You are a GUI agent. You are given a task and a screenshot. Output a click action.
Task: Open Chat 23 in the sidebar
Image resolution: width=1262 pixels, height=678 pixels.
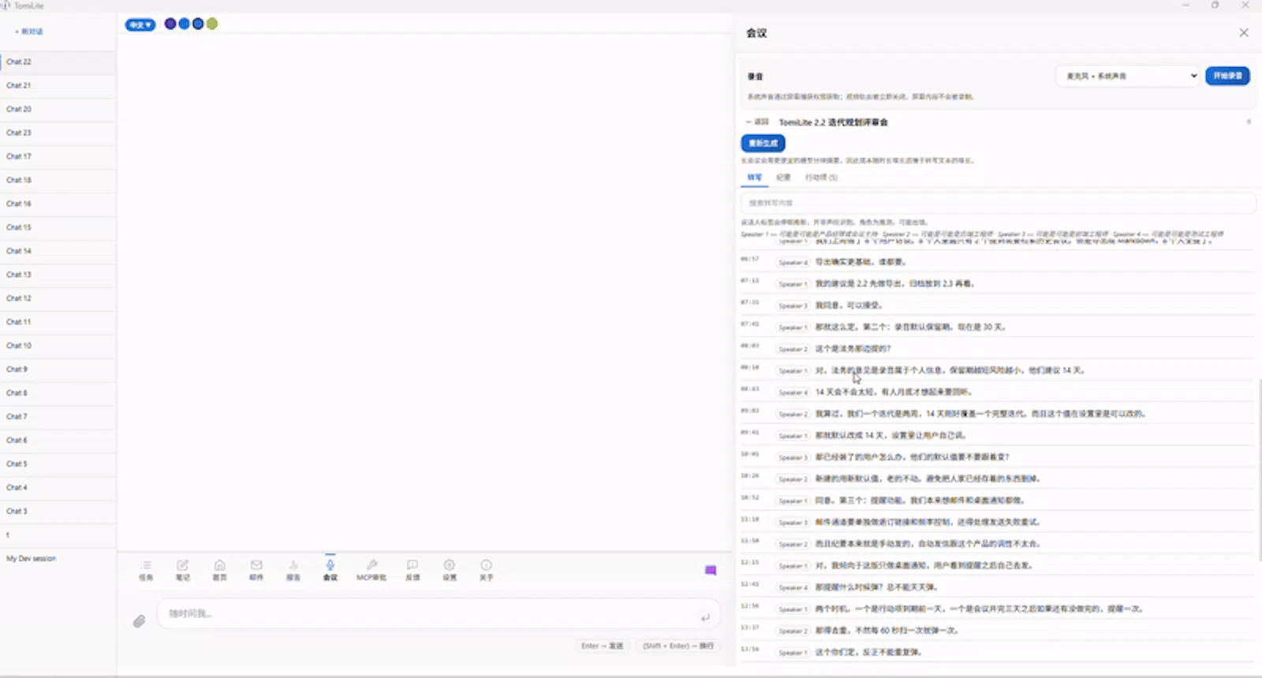(58, 132)
